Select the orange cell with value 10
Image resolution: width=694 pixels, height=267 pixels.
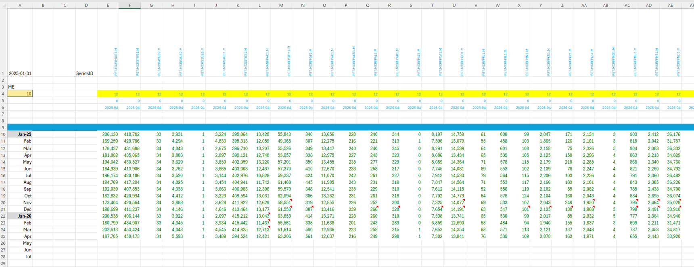click(x=20, y=94)
